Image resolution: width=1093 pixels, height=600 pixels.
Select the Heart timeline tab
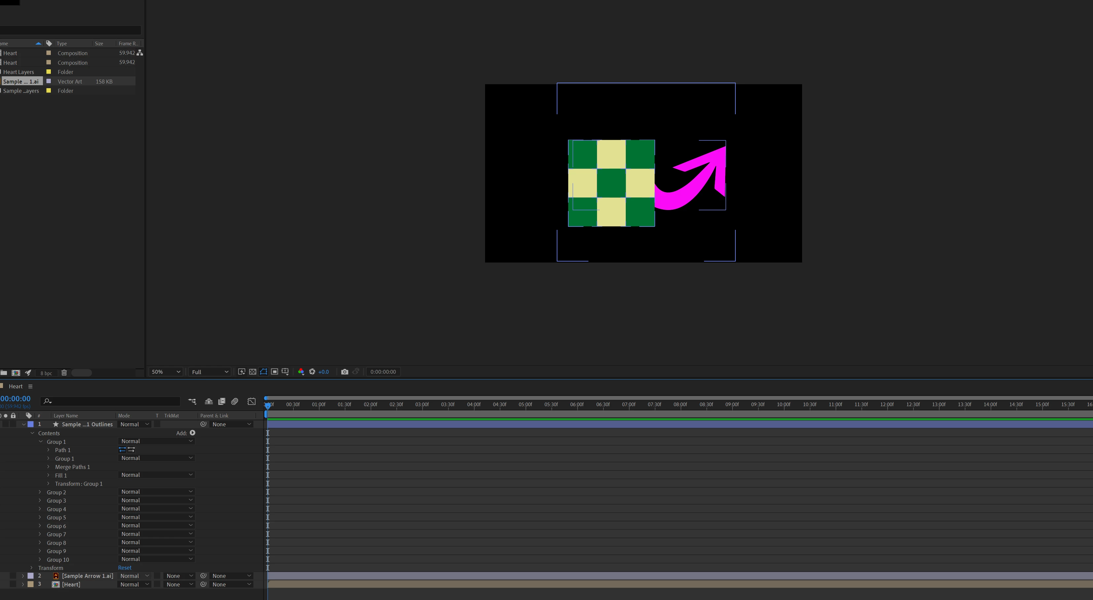[15, 386]
